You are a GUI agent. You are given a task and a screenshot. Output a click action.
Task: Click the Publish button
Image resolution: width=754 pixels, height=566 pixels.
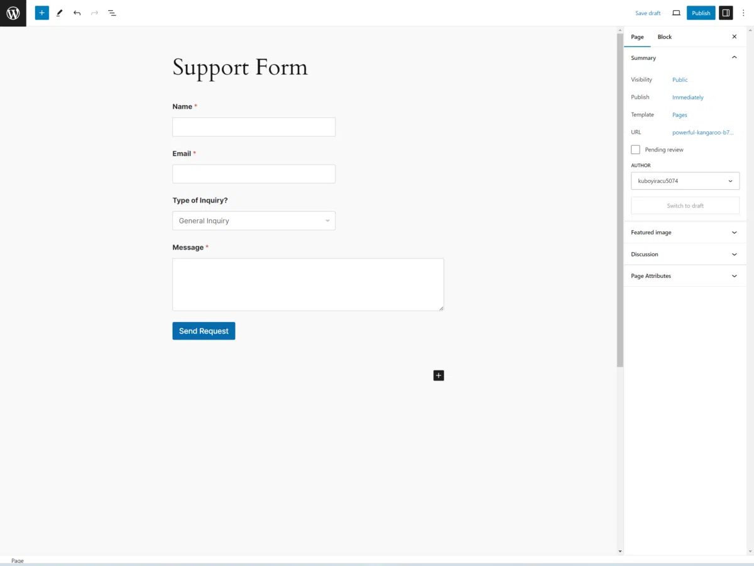[x=701, y=13]
